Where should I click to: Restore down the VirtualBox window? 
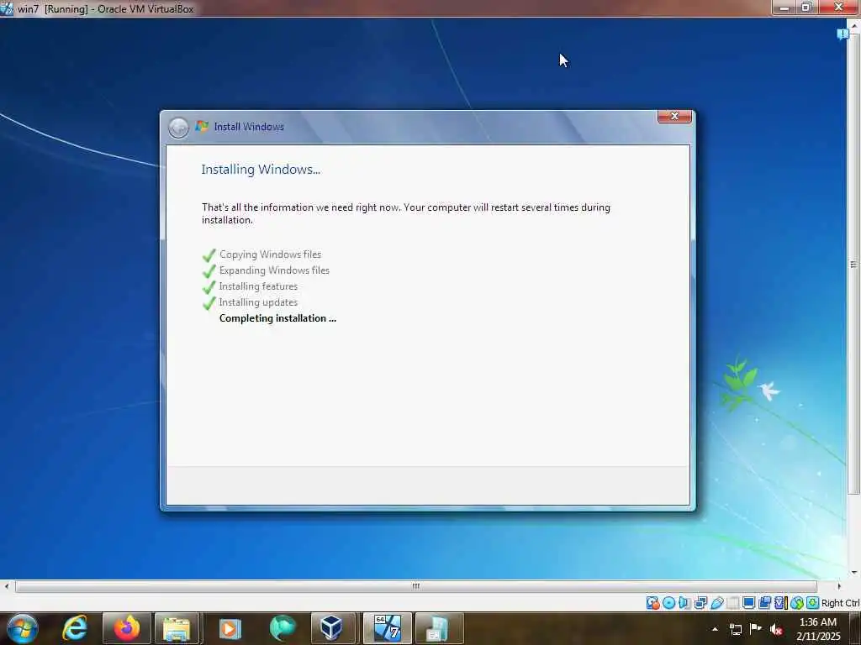coord(806,7)
